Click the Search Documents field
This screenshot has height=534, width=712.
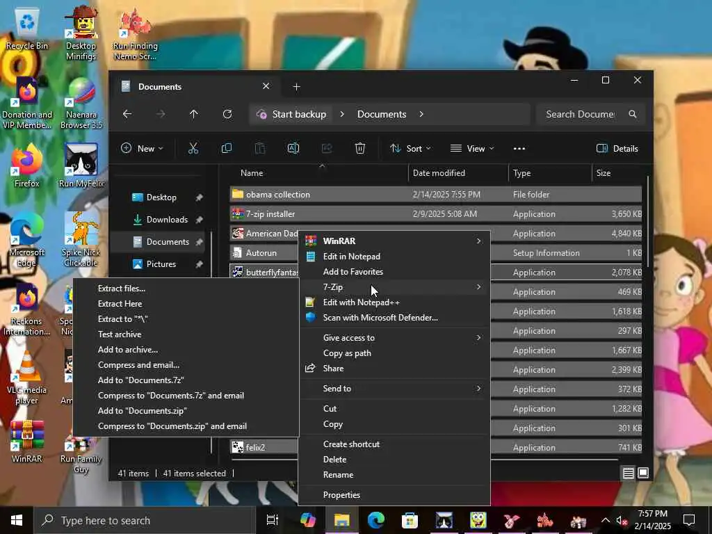(589, 114)
